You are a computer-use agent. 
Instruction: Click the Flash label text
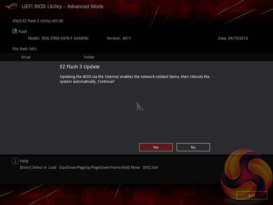23,31
